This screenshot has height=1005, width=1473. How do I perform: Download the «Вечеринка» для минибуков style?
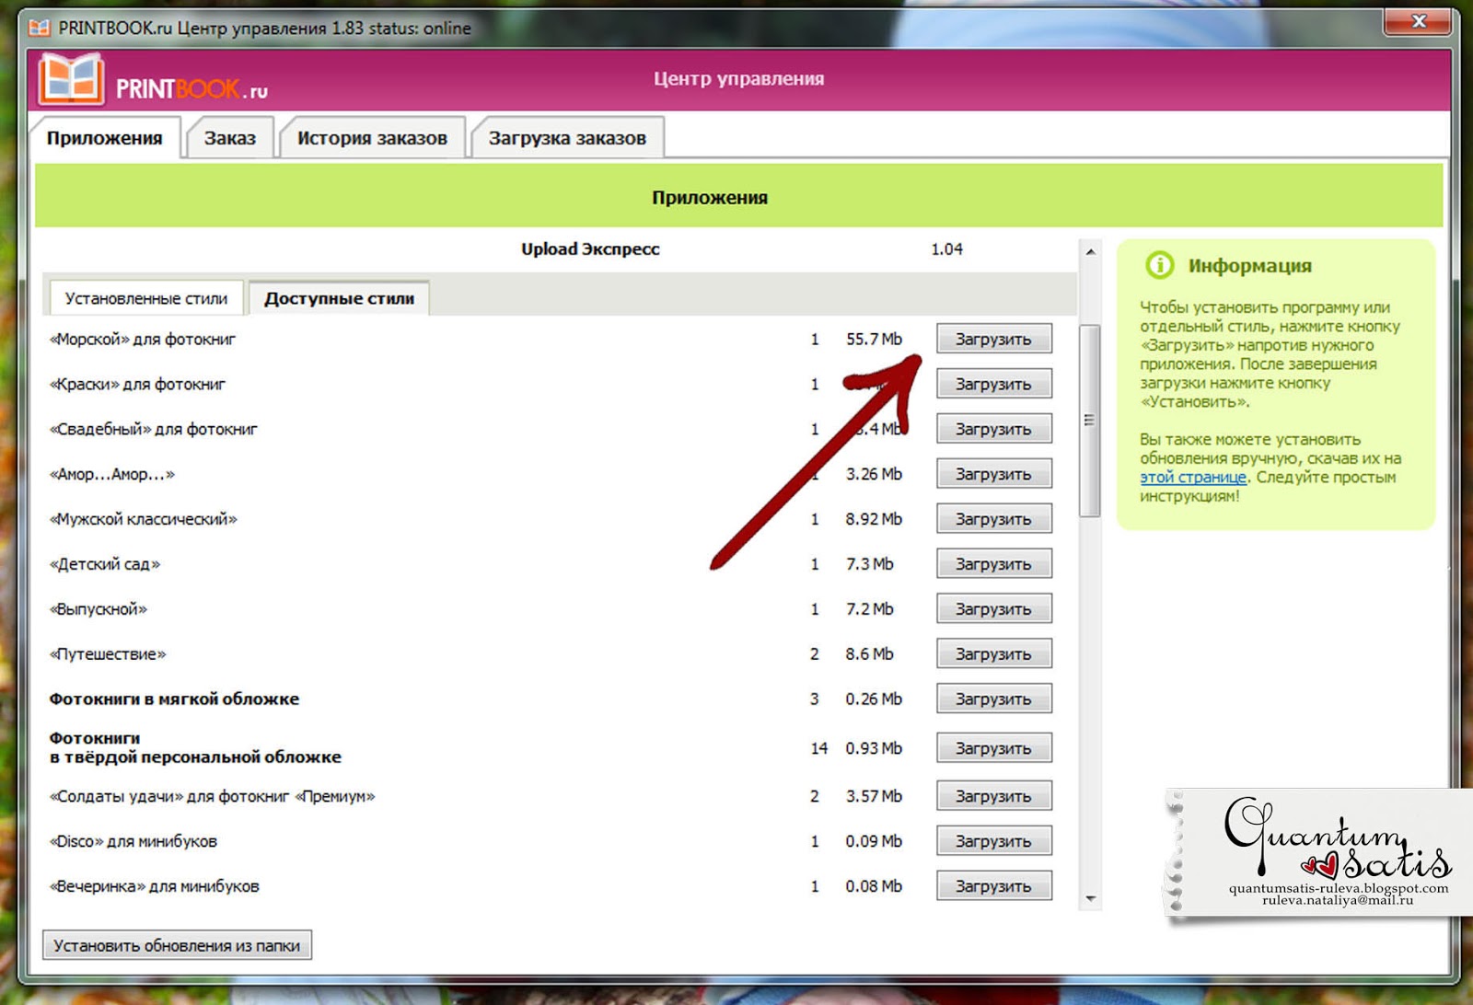pos(993,886)
